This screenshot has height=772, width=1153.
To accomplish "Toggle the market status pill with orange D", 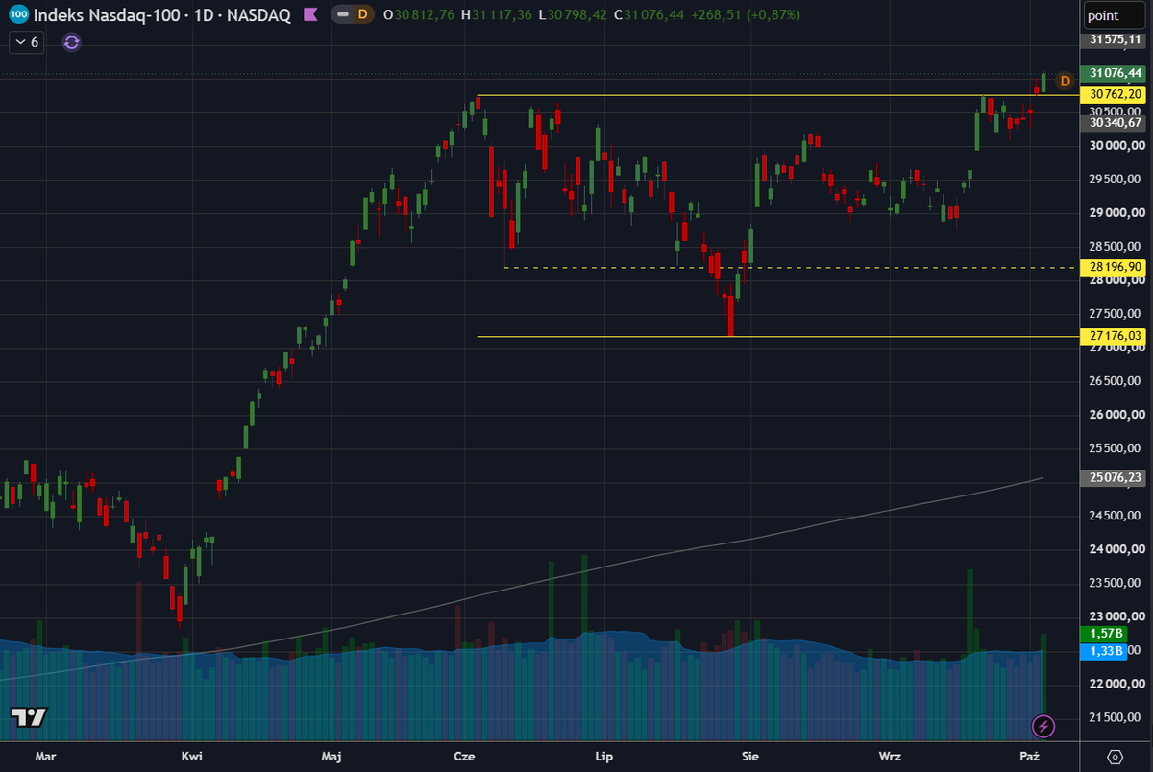I will pyautogui.click(x=352, y=15).
